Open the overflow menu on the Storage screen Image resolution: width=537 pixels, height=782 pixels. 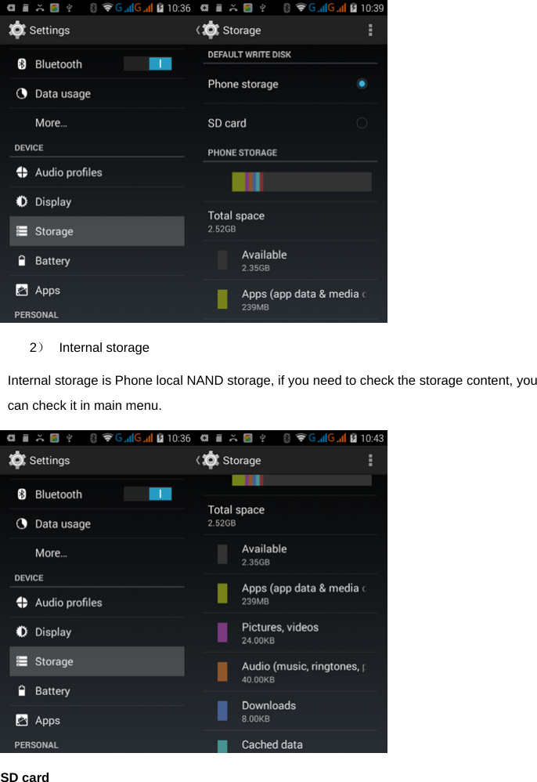(x=370, y=30)
